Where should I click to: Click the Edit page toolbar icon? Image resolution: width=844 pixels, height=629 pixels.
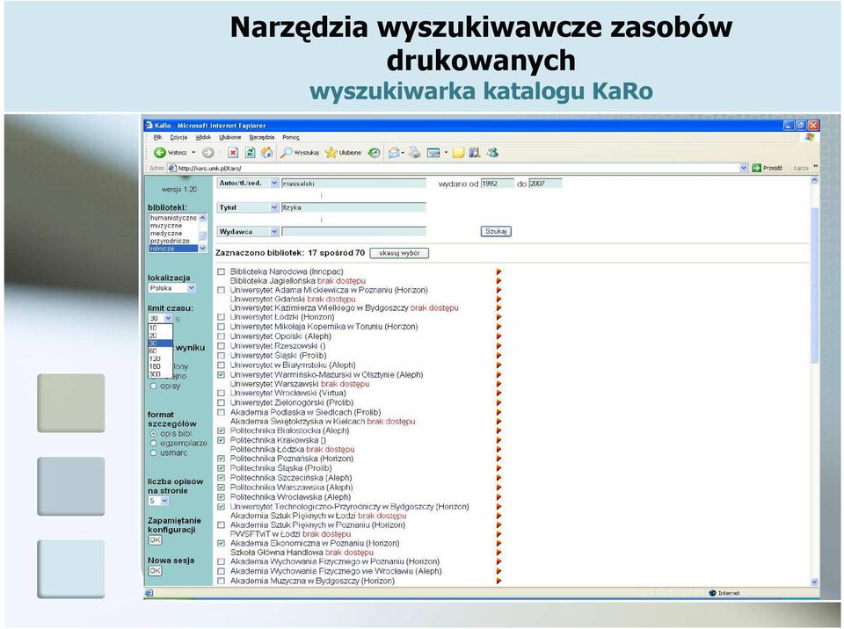click(x=433, y=154)
